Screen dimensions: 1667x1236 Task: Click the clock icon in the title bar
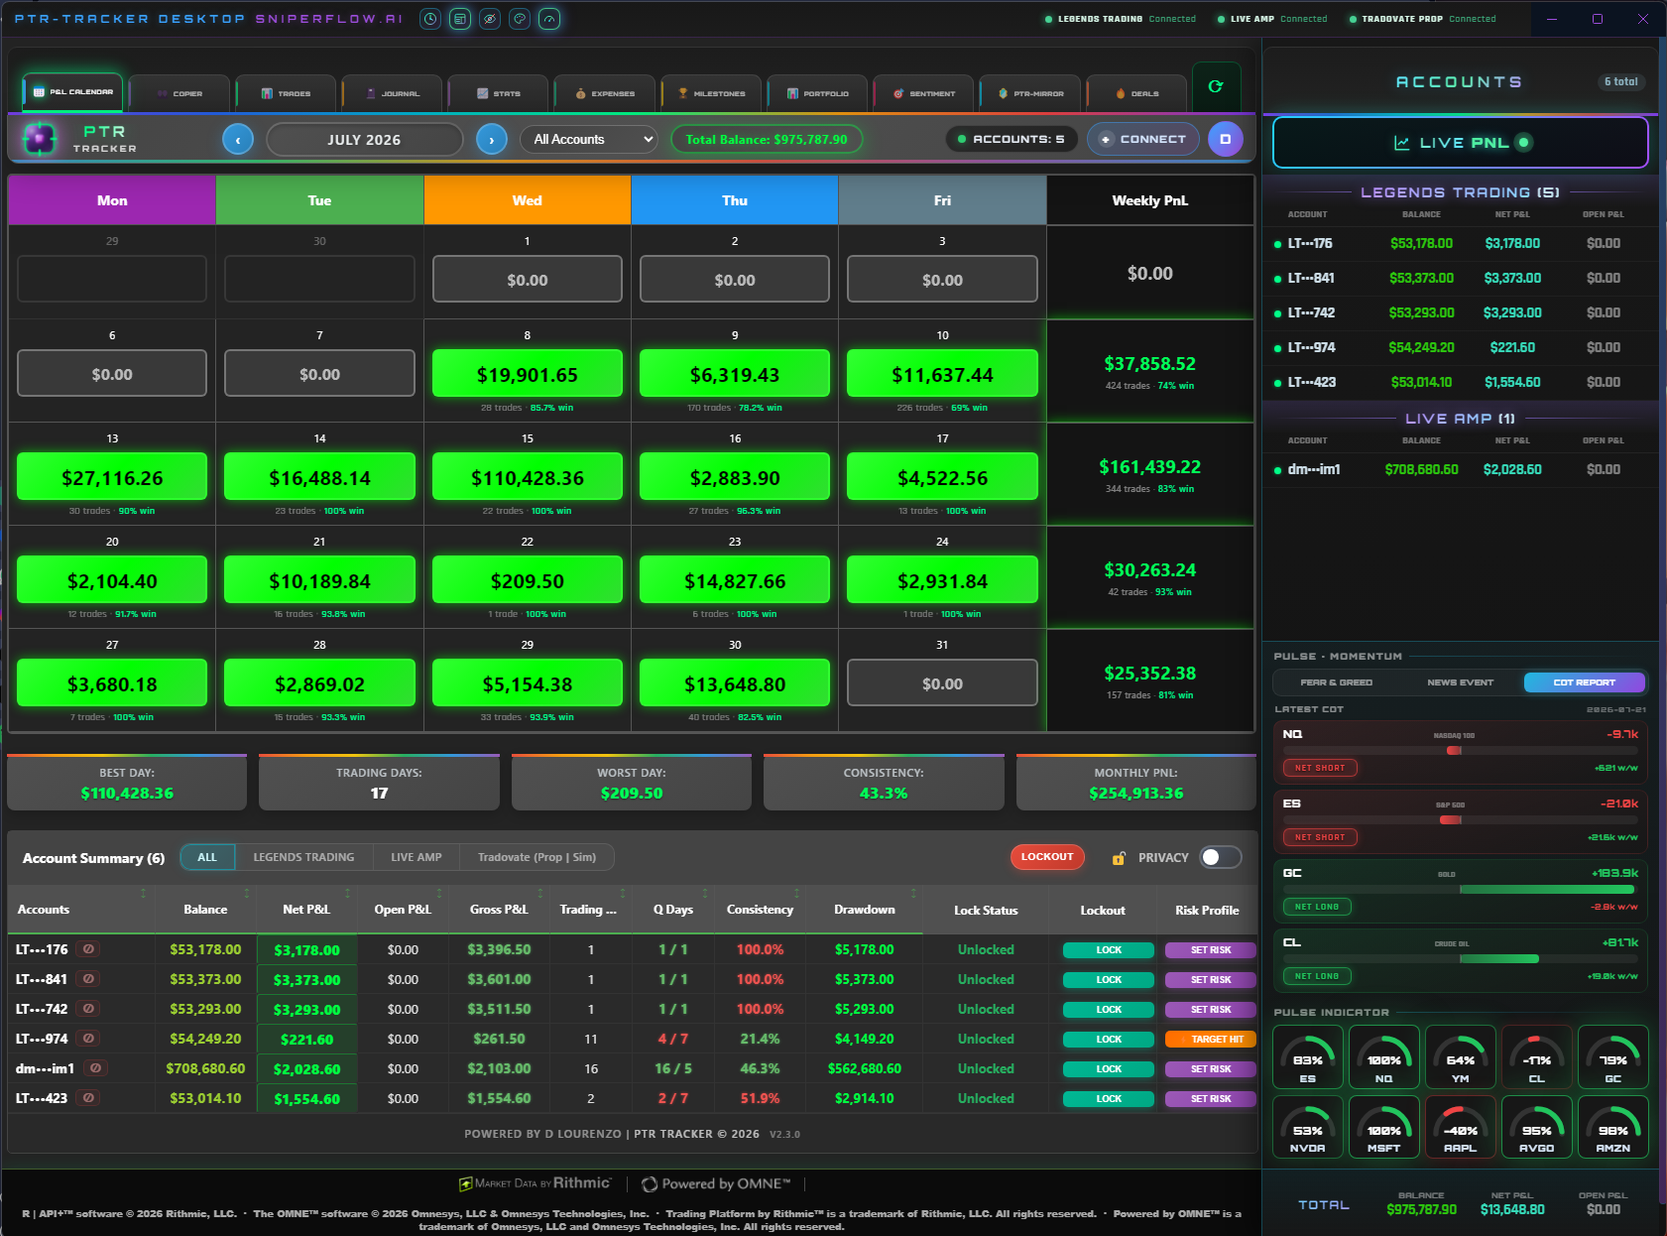430,19
